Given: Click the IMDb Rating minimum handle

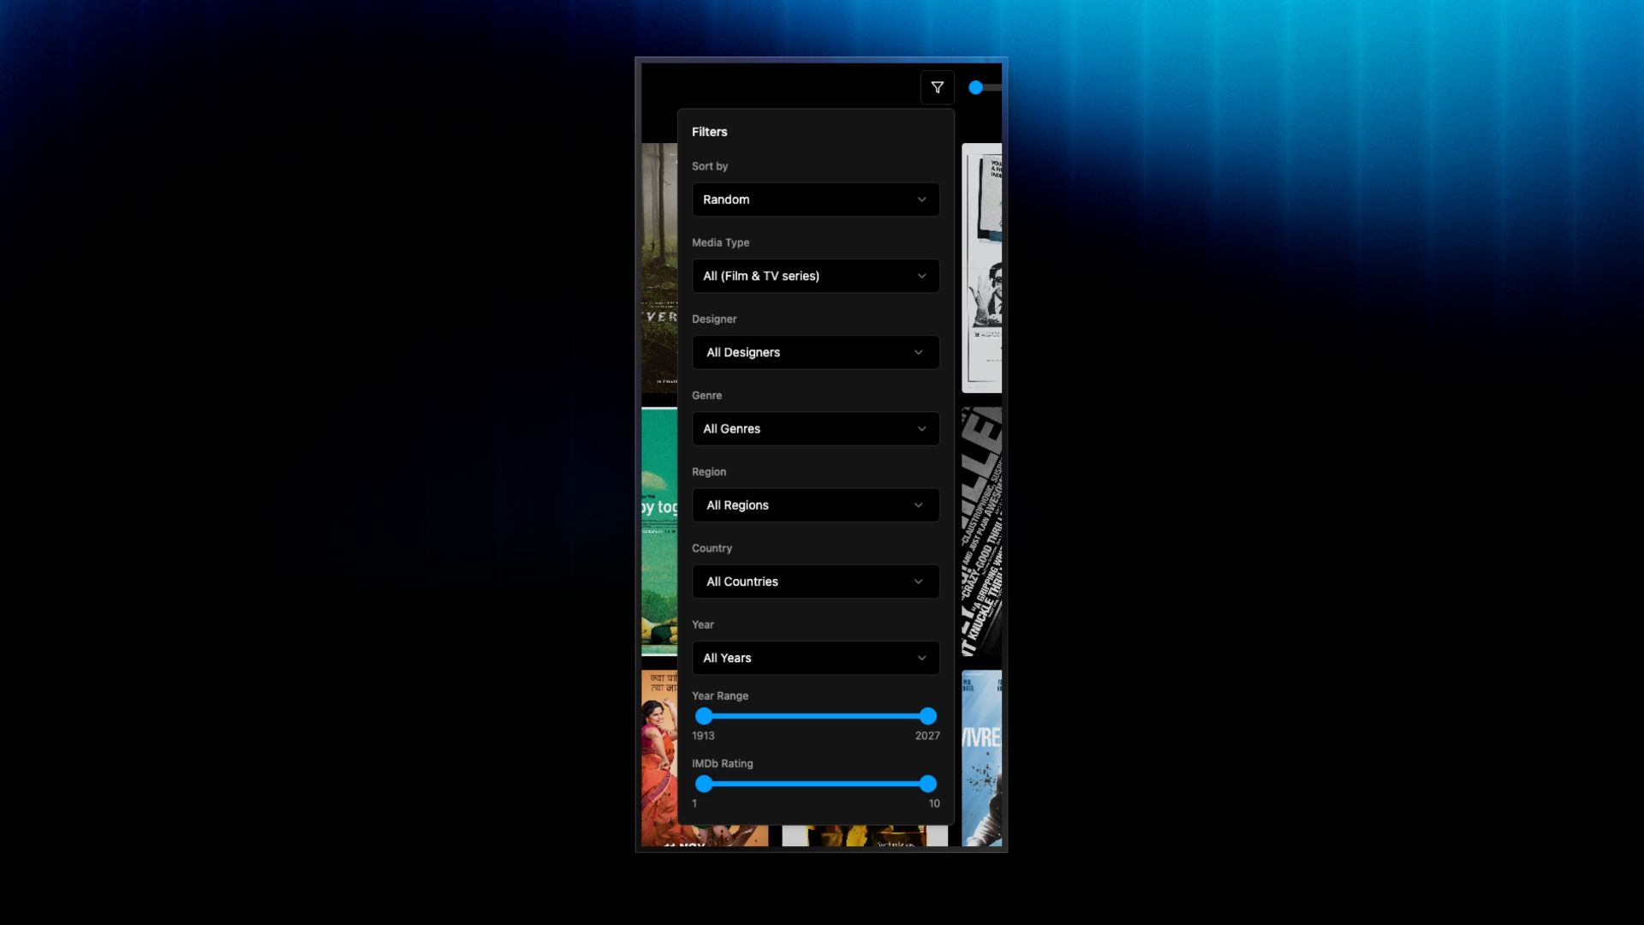Looking at the screenshot, I should 704,784.
